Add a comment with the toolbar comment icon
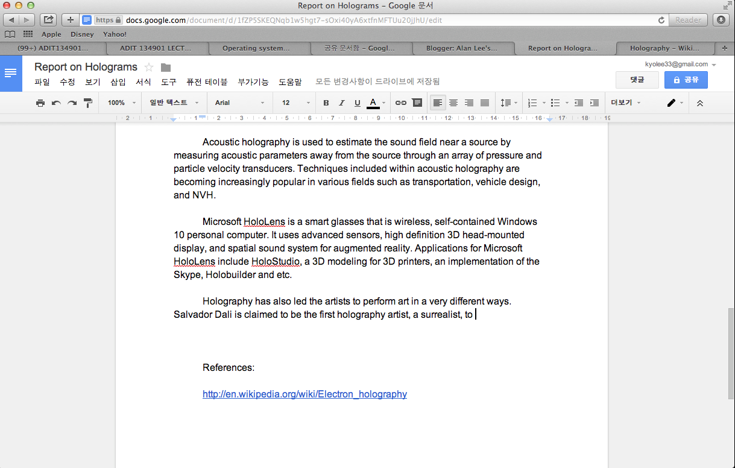This screenshot has height=468, width=735. 417,103
